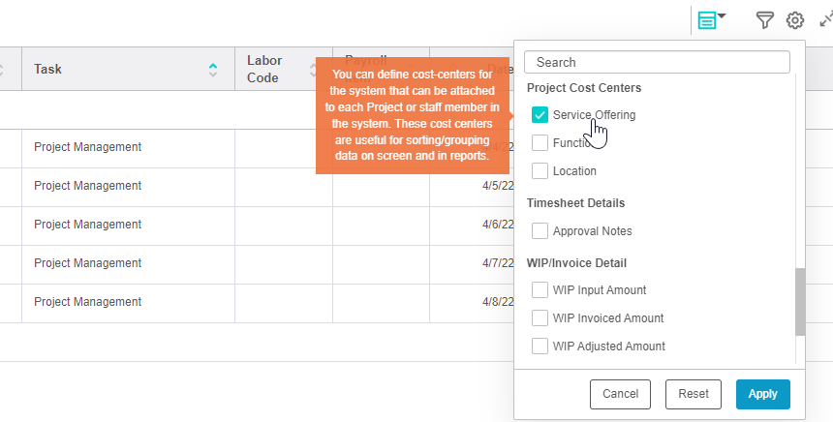
Task: Click the Project Cost Centers heading
Action: pos(584,88)
